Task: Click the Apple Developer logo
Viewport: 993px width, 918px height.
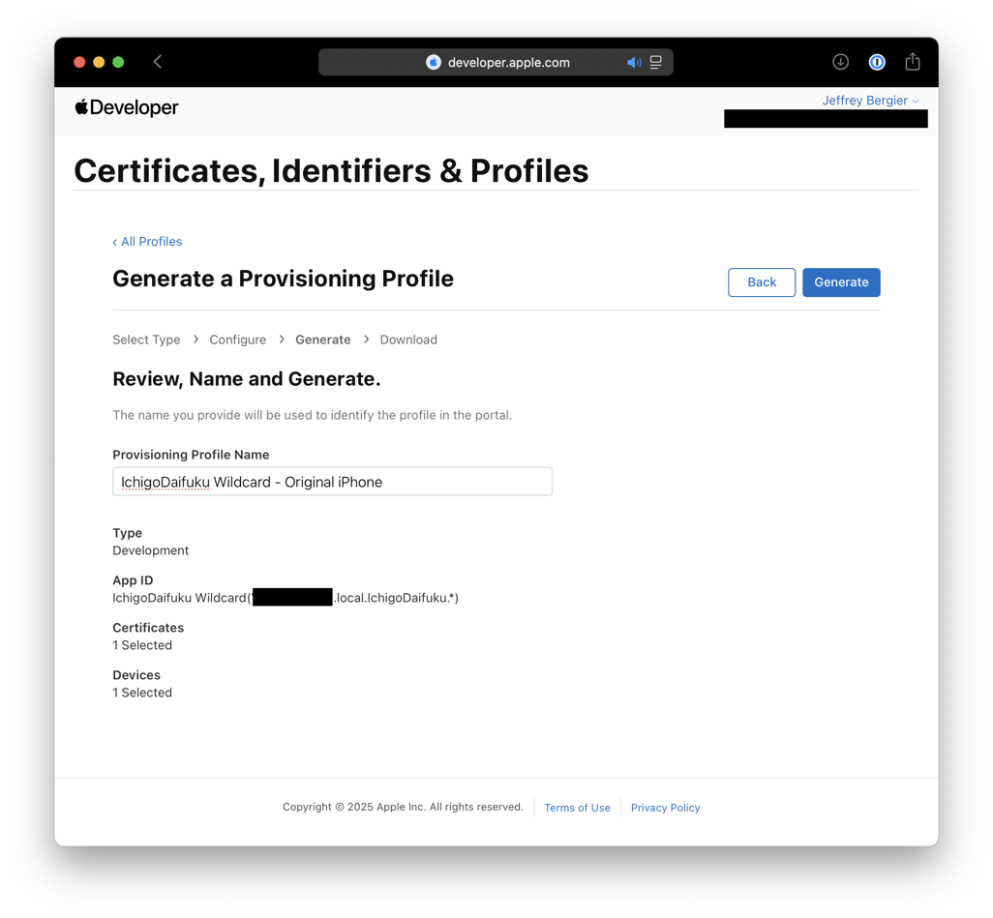Action: tap(127, 107)
